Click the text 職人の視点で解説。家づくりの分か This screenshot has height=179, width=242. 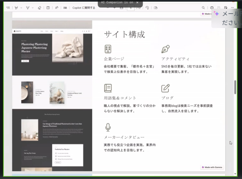click(x=129, y=106)
